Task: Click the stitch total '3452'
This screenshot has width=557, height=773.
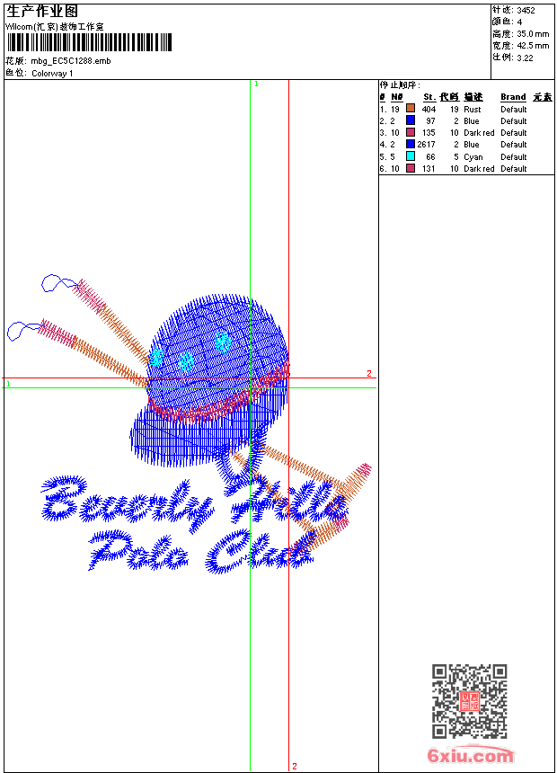Action: [x=526, y=10]
